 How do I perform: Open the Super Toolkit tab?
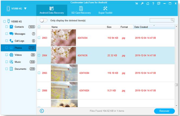[105, 10]
